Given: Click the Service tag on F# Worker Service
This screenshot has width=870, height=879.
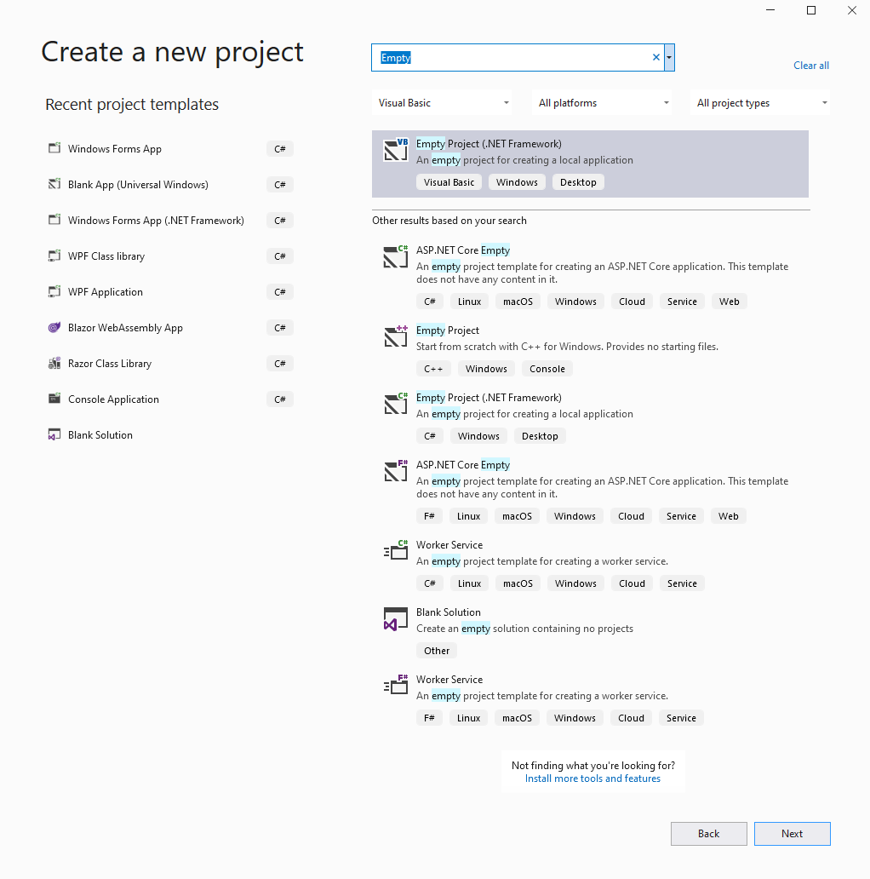Looking at the screenshot, I should point(681,718).
